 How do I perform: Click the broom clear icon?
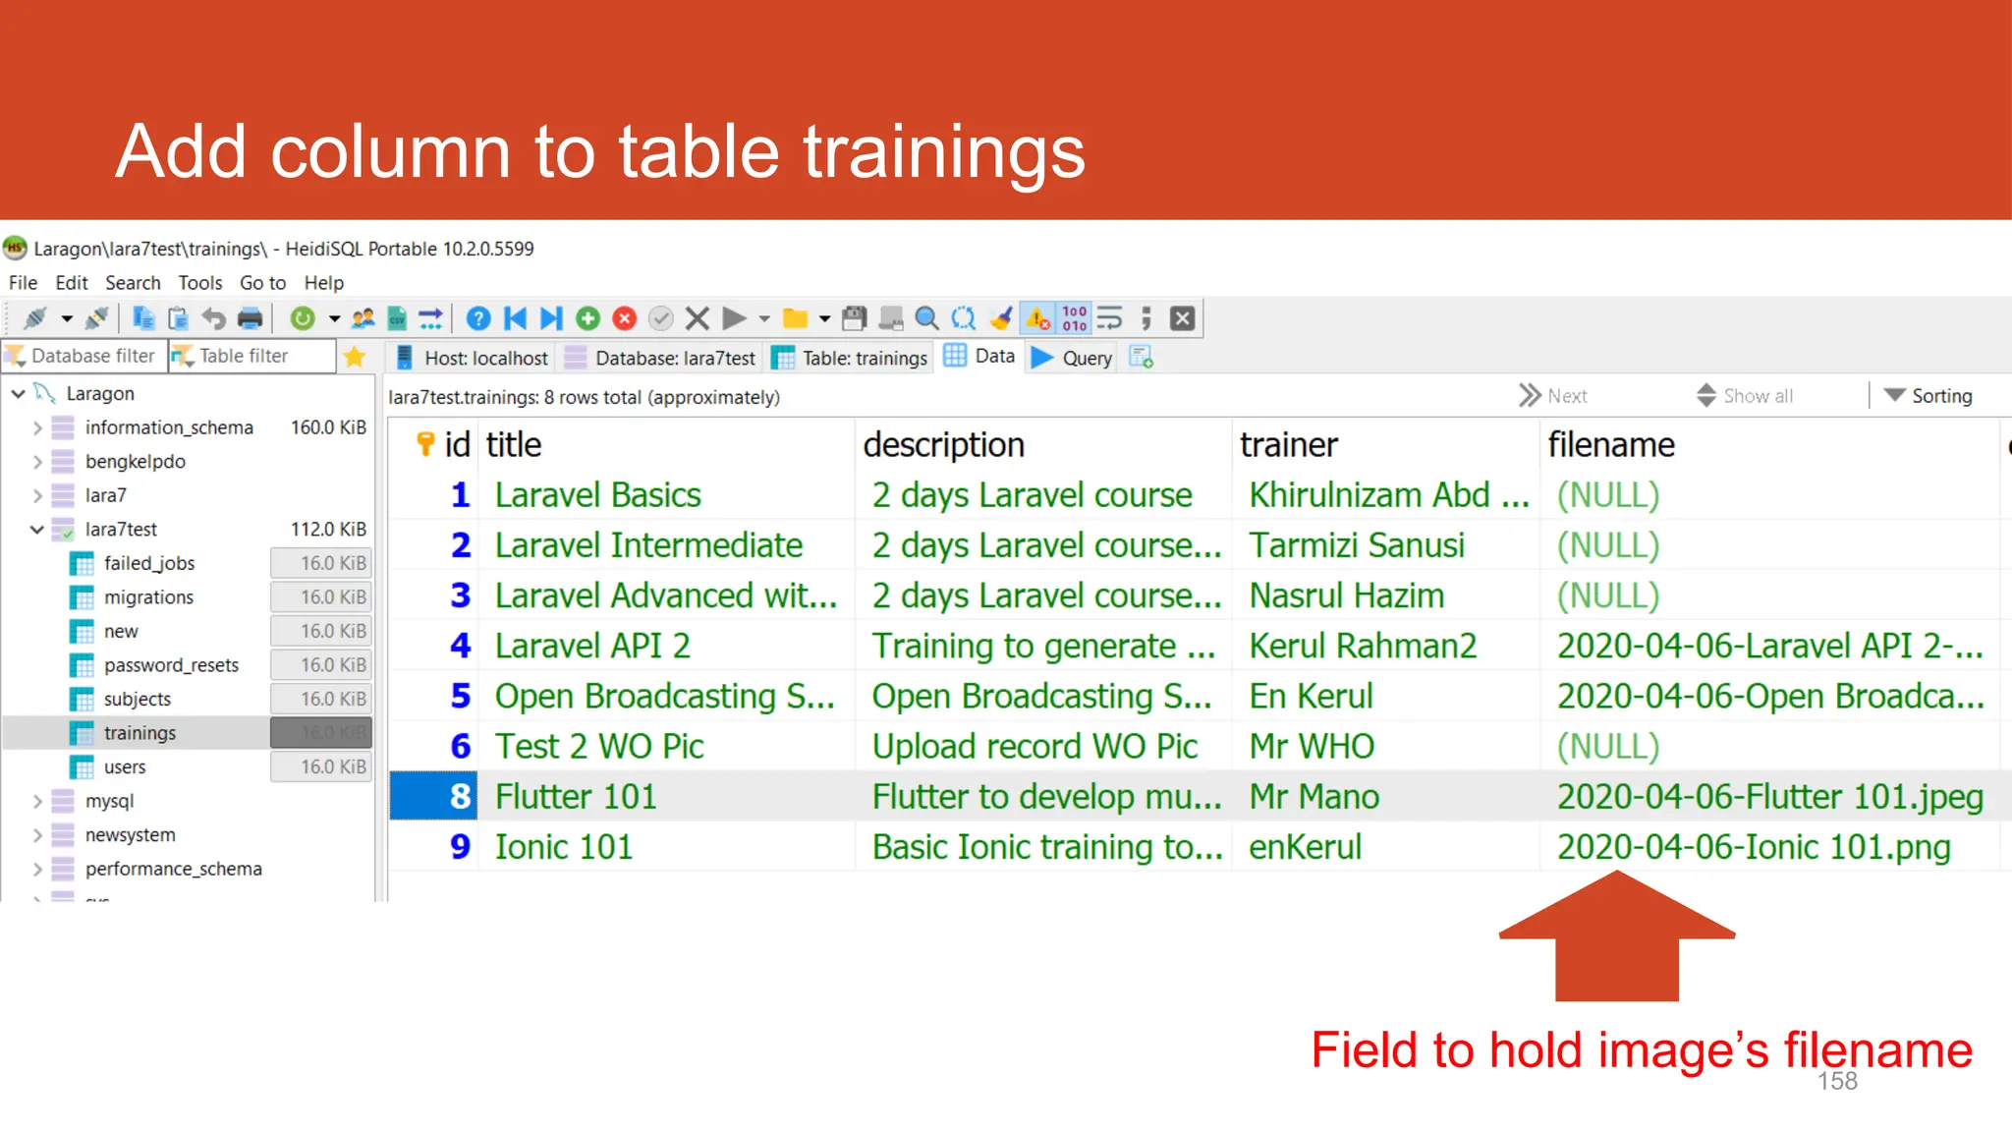[x=1001, y=318]
